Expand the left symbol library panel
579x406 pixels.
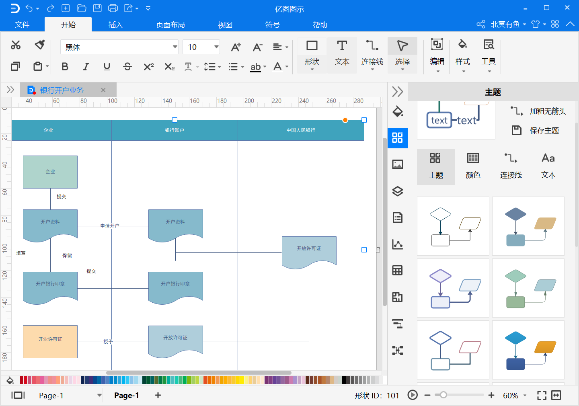pos(10,90)
